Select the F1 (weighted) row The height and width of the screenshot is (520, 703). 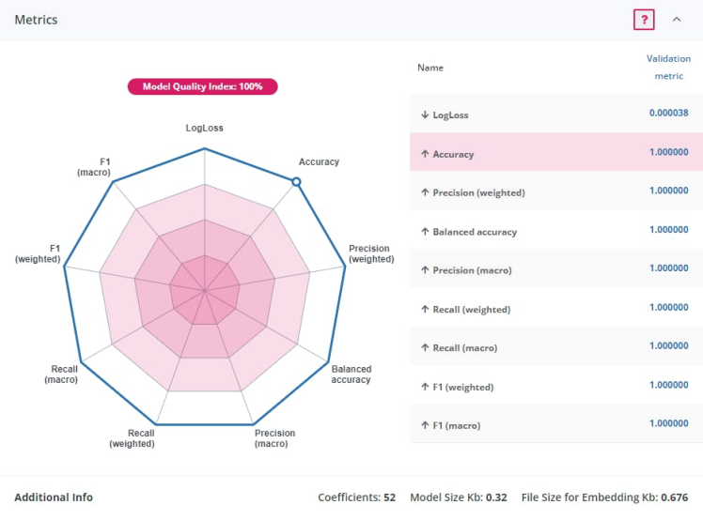(555, 387)
